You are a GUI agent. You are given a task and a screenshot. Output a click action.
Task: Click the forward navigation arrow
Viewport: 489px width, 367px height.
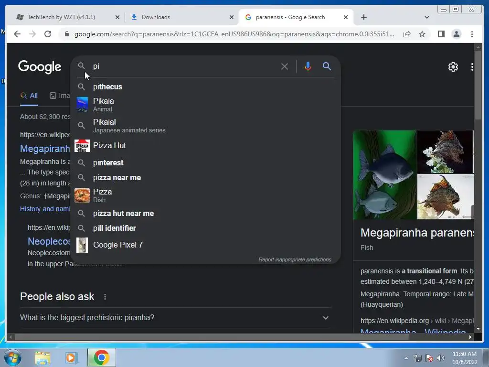pos(32,34)
